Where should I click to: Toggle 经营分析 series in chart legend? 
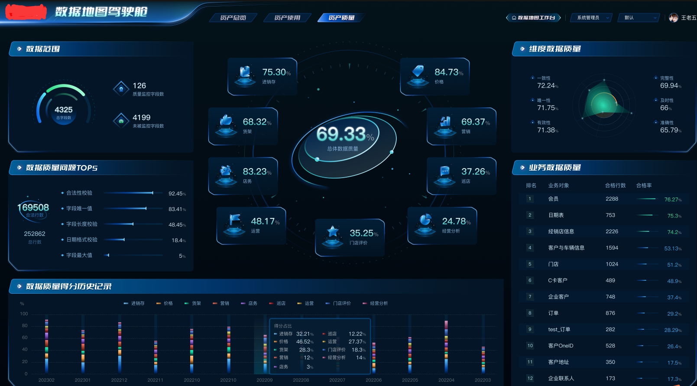pos(375,303)
